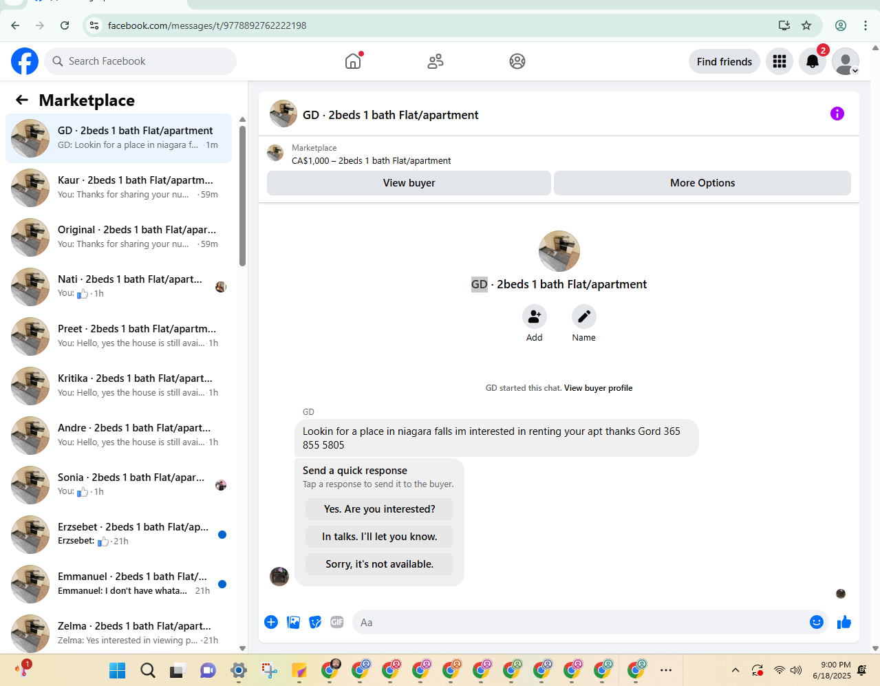The width and height of the screenshot is (880, 686).
Task: Click GD listing thumbnail in chat header
Action: pyautogui.click(x=283, y=114)
